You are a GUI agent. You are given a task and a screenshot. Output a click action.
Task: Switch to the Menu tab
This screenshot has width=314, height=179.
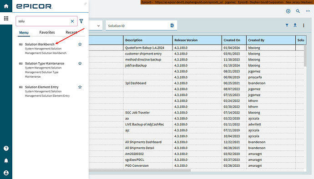tap(24, 32)
